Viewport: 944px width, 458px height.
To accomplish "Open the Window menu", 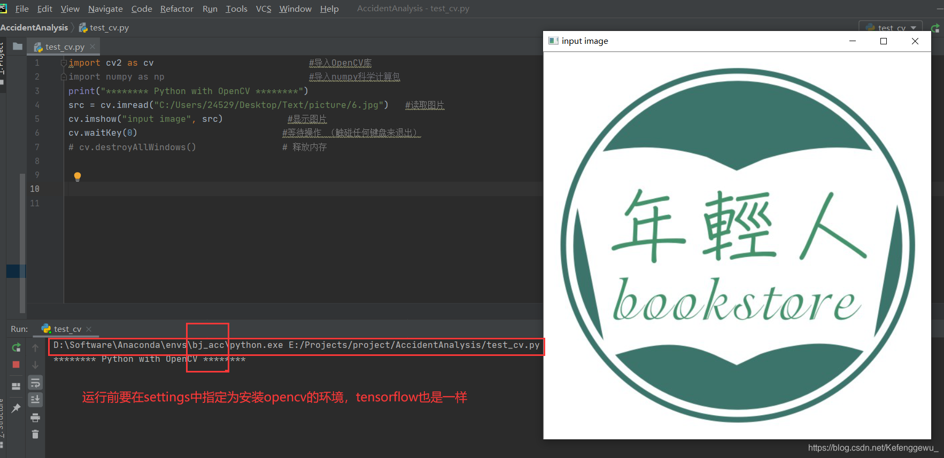I will point(295,9).
